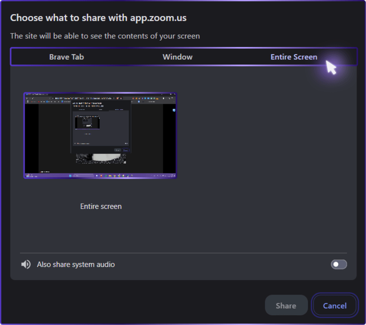Image resolution: width=366 pixels, height=325 pixels.
Task: Click the 'Also share system audio' label
Action: point(76,264)
